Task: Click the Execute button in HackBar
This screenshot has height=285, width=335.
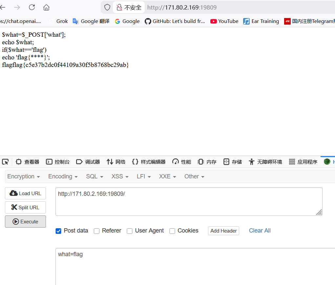Action: click(25, 221)
